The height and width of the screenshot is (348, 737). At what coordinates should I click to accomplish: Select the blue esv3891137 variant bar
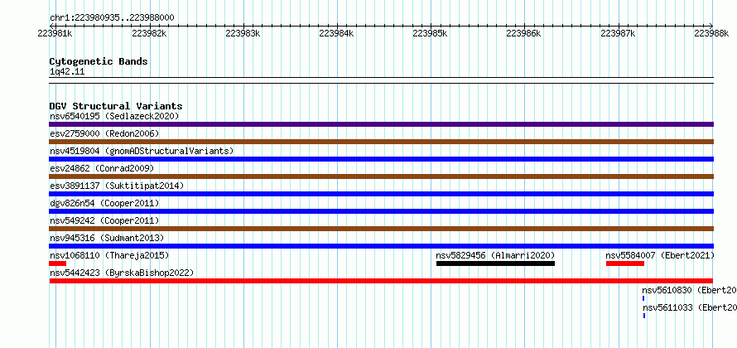point(381,194)
